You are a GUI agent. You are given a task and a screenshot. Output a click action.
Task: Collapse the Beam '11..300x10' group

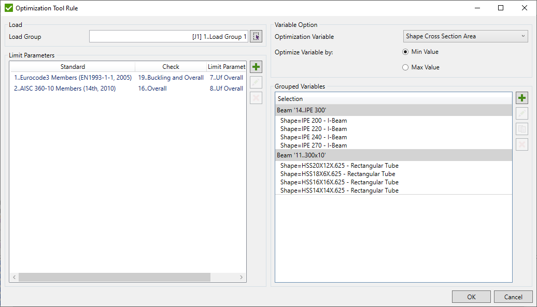(363, 155)
